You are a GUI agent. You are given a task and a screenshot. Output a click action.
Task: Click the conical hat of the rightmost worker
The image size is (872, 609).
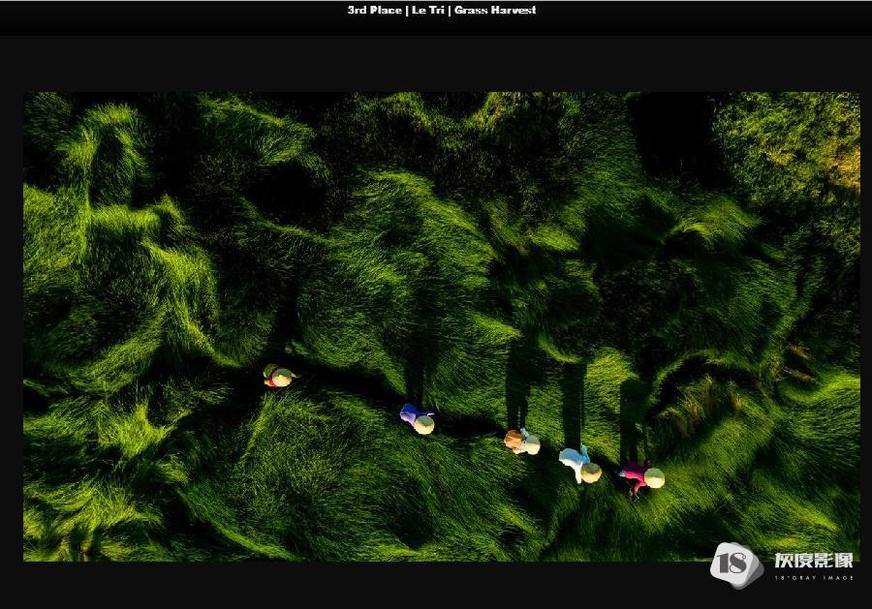(655, 478)
